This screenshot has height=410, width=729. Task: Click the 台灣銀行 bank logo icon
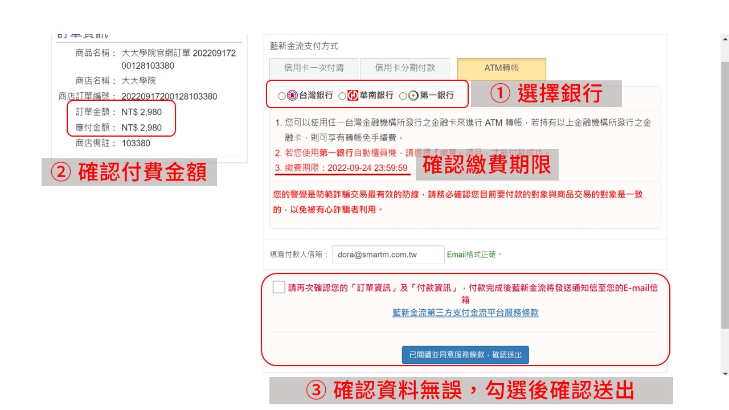292,96
